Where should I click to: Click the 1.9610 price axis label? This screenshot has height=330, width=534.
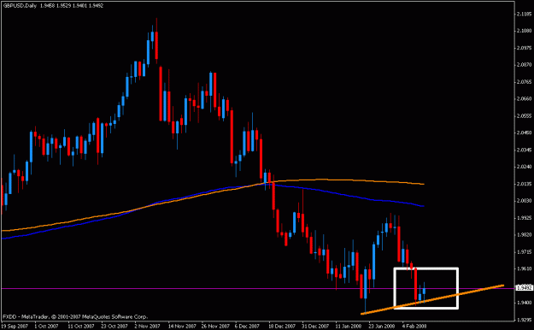pos(525,268)
